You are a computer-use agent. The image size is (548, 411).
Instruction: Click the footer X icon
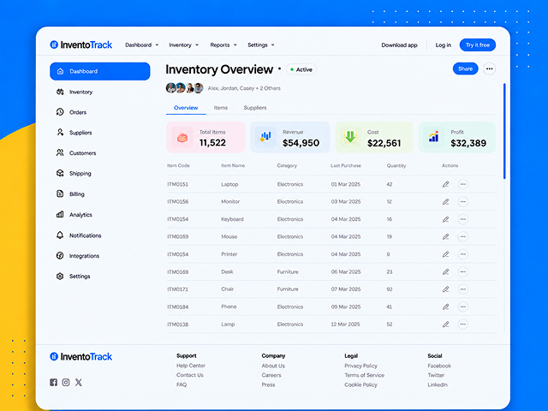[79, 383]
